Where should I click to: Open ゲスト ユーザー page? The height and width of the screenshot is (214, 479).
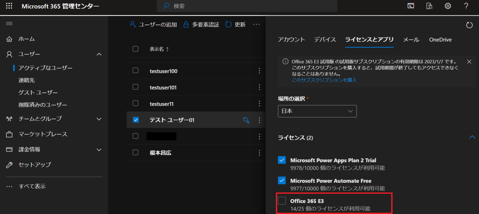[38, 93]
